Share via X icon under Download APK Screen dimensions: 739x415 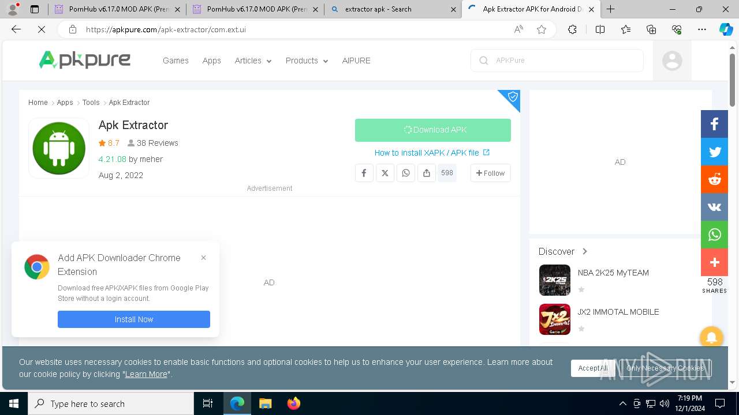pyautogui.click(x=385, y=173)
